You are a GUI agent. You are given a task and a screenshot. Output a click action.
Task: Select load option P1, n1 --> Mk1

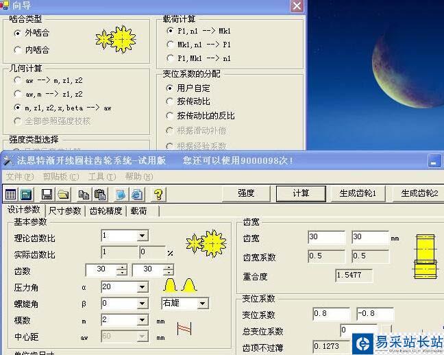(170, 31)
